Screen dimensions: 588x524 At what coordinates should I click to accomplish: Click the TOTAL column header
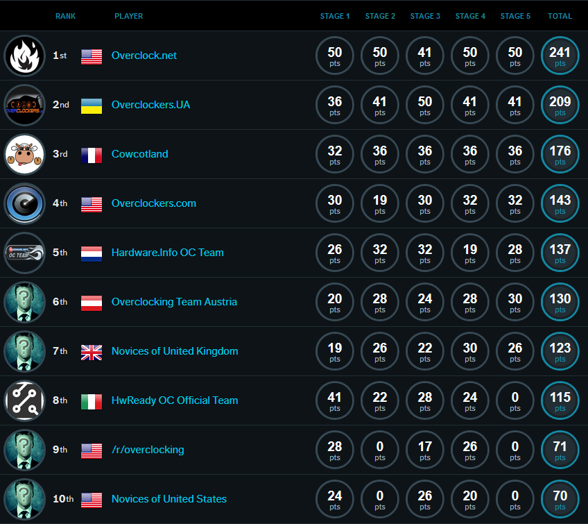(560, 16)
